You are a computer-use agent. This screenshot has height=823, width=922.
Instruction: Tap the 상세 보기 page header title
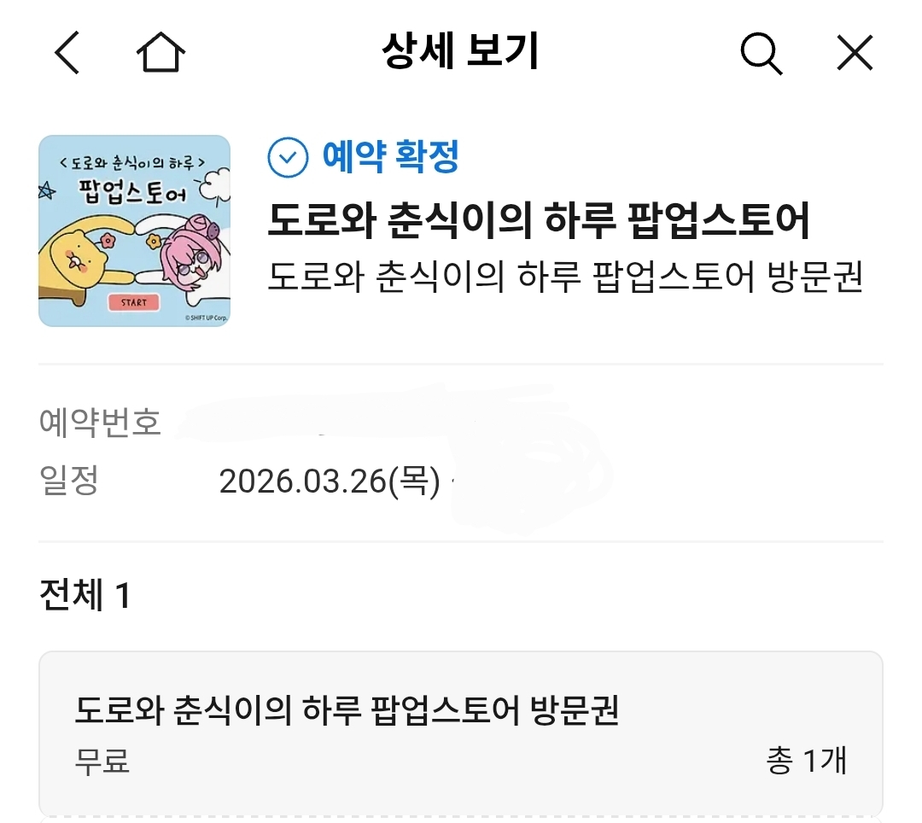pos(460,51)
